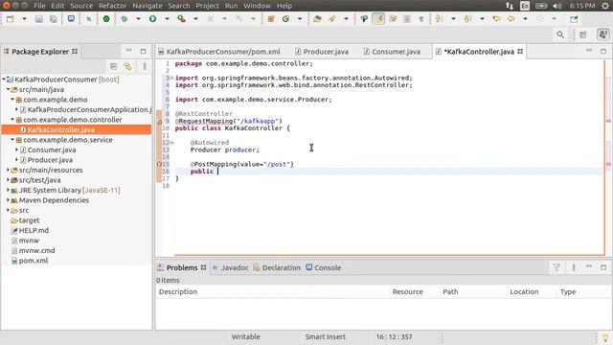Screen dimensions: 613x345
Task: Fold the import block at line 3
Action: coord(171,78)
